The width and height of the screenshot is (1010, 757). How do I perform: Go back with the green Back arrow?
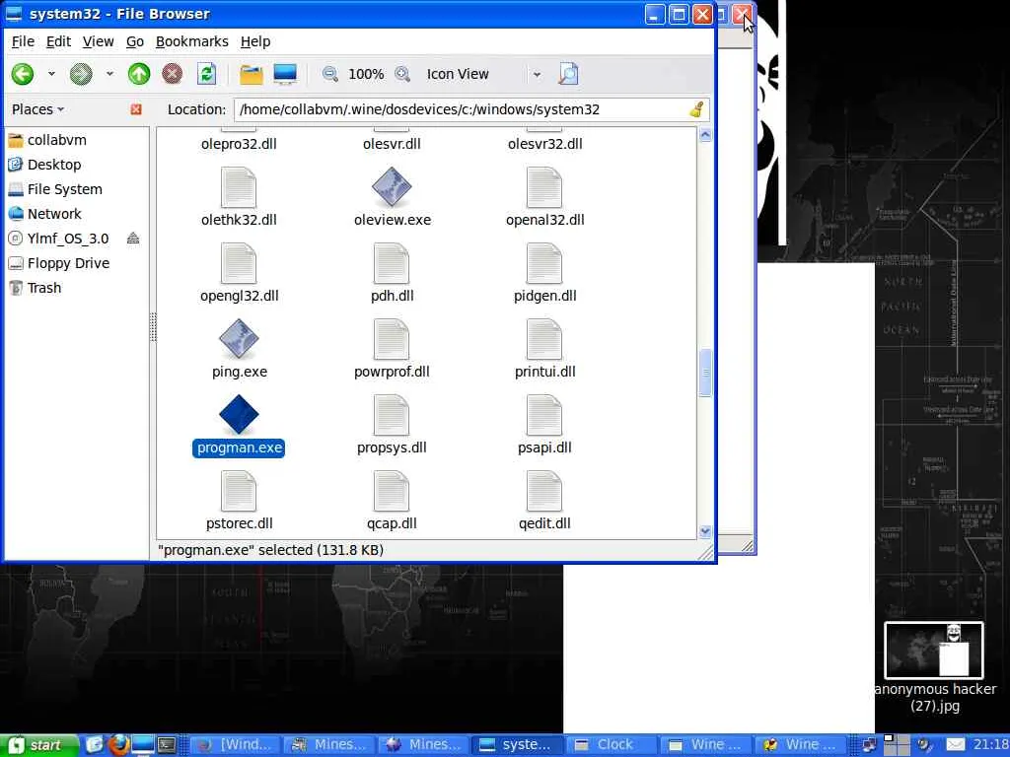[23, 74]
